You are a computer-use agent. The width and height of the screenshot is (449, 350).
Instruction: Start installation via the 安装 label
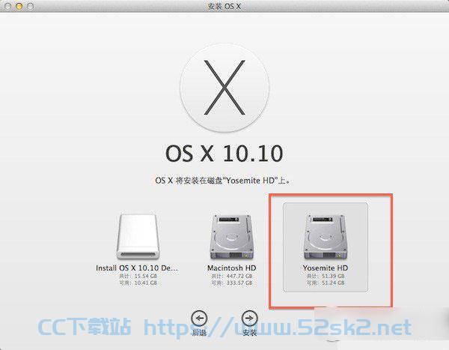point(249,333)
